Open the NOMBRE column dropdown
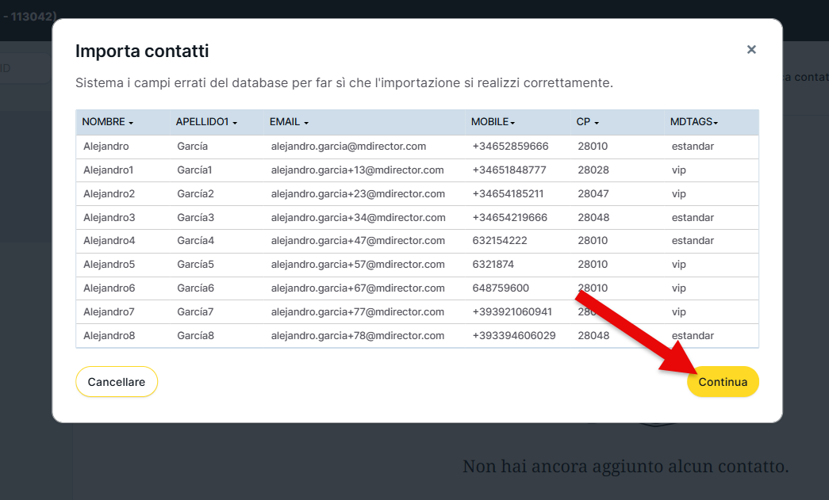The height and width of the screenshot is (500, 829). coord(108,122)
